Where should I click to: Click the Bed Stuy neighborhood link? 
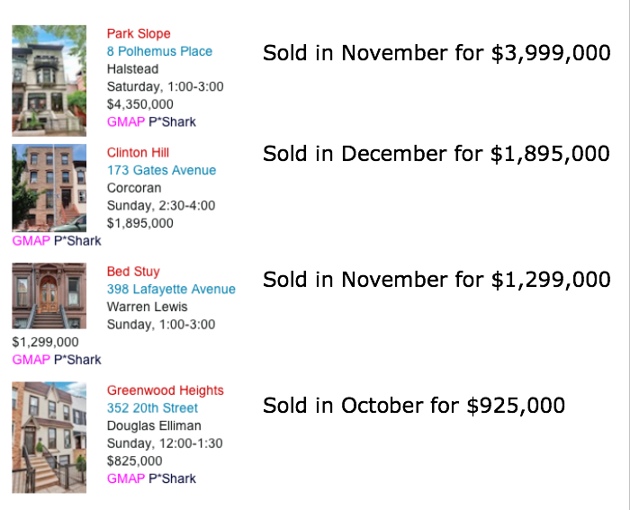click(x=133, y=272)
